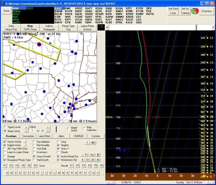216x185 pixels.
Task: Click the letter V button
Action: (98, 173)
